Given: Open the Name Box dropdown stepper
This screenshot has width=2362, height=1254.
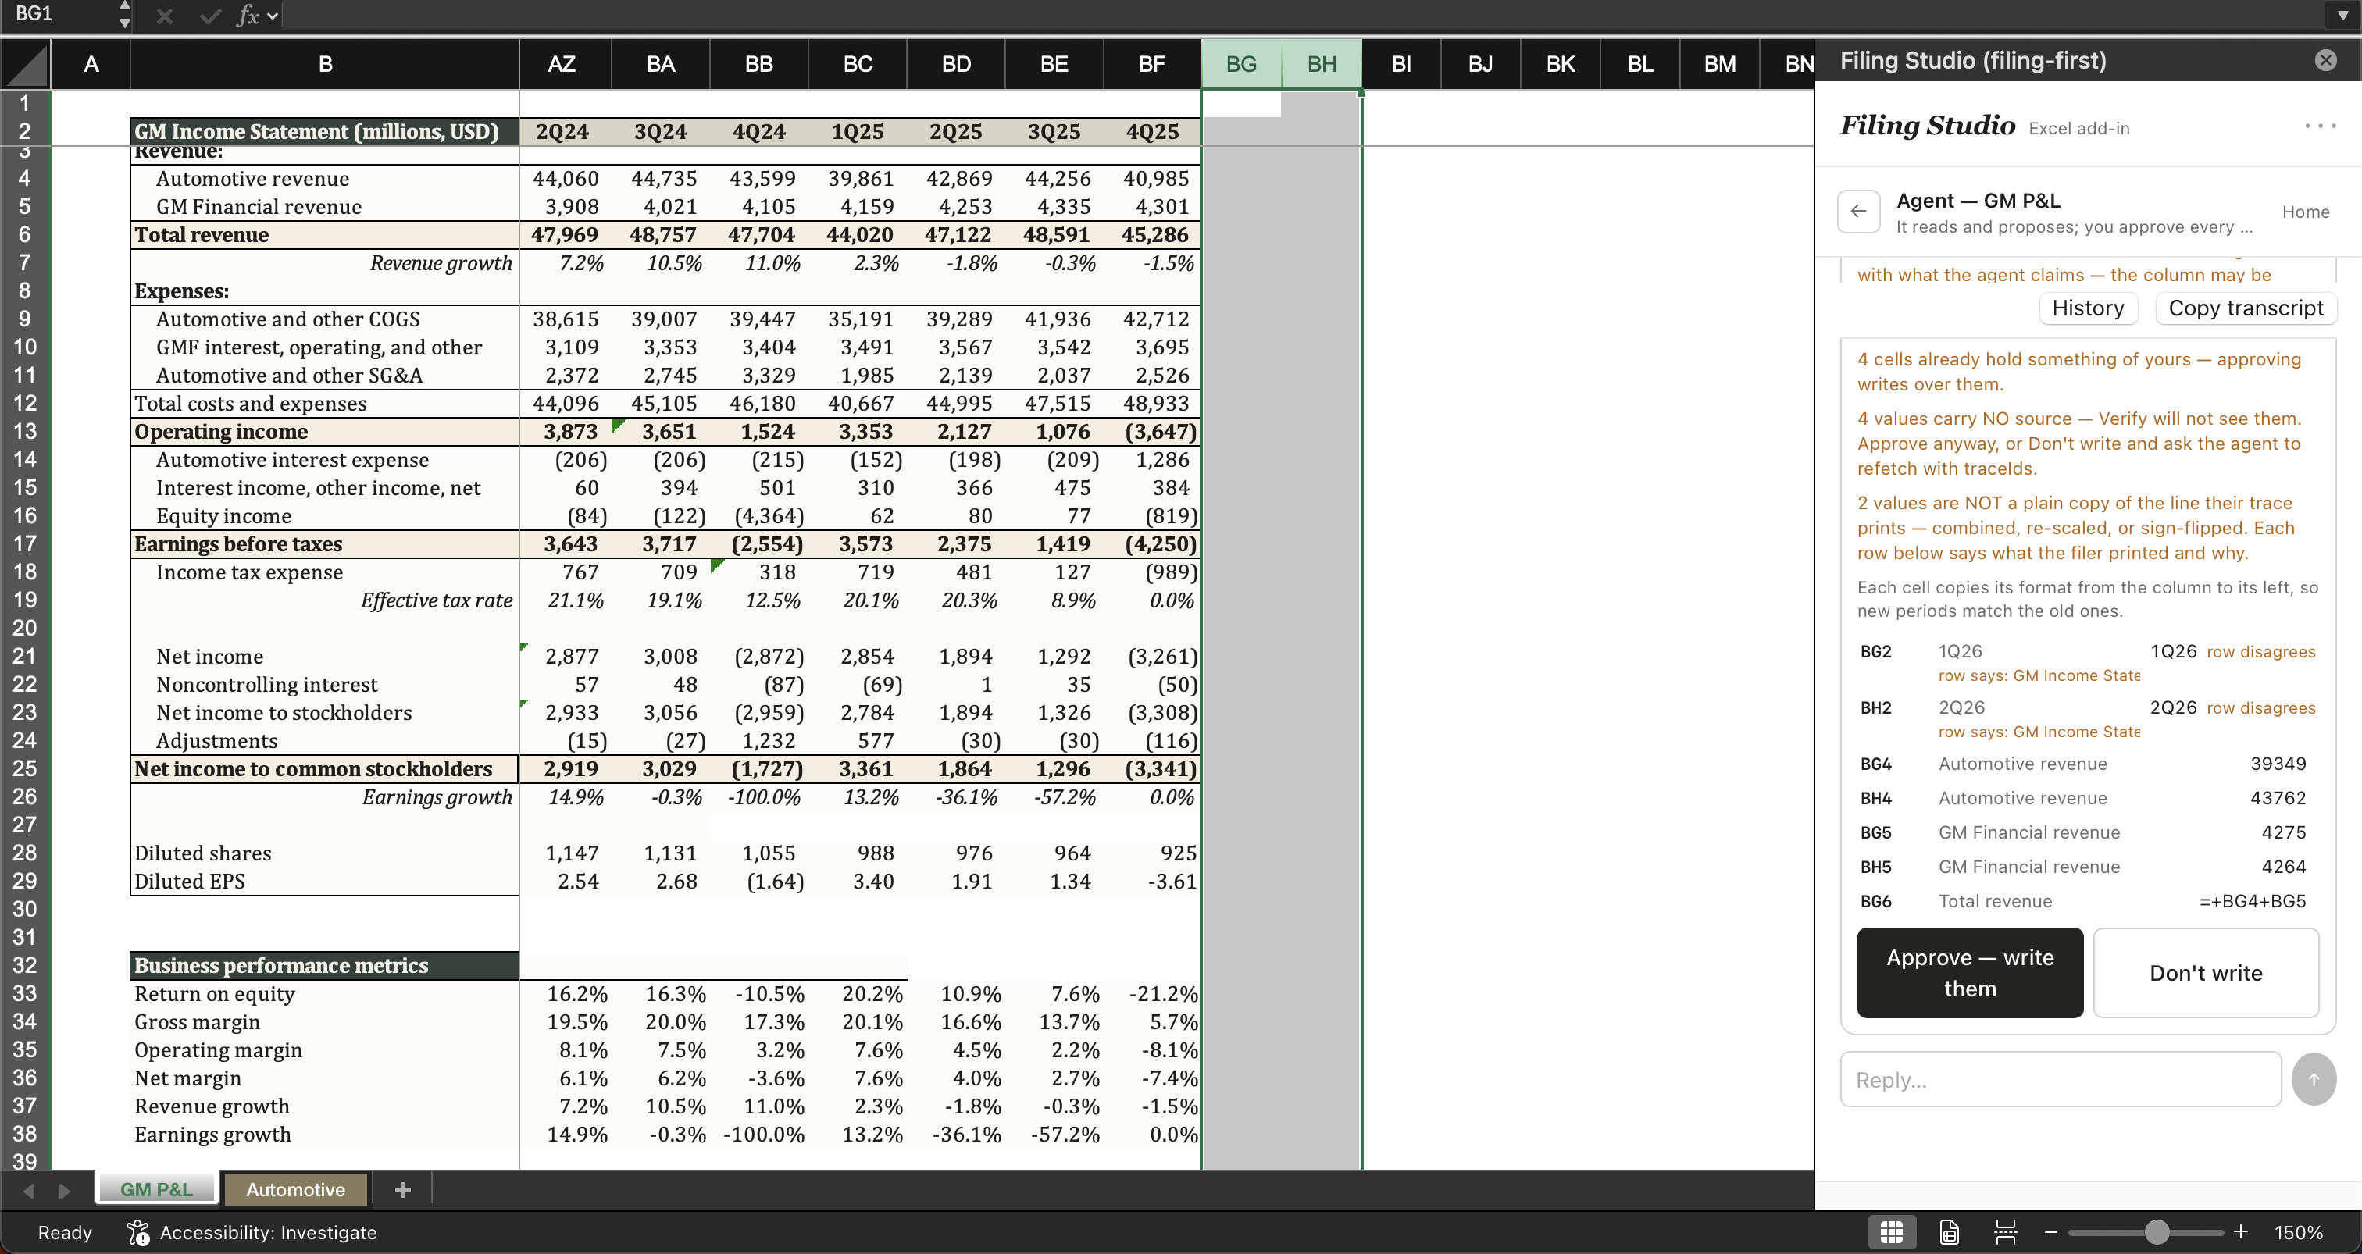Looking at the screenshot, I should [x=125, y=15].
